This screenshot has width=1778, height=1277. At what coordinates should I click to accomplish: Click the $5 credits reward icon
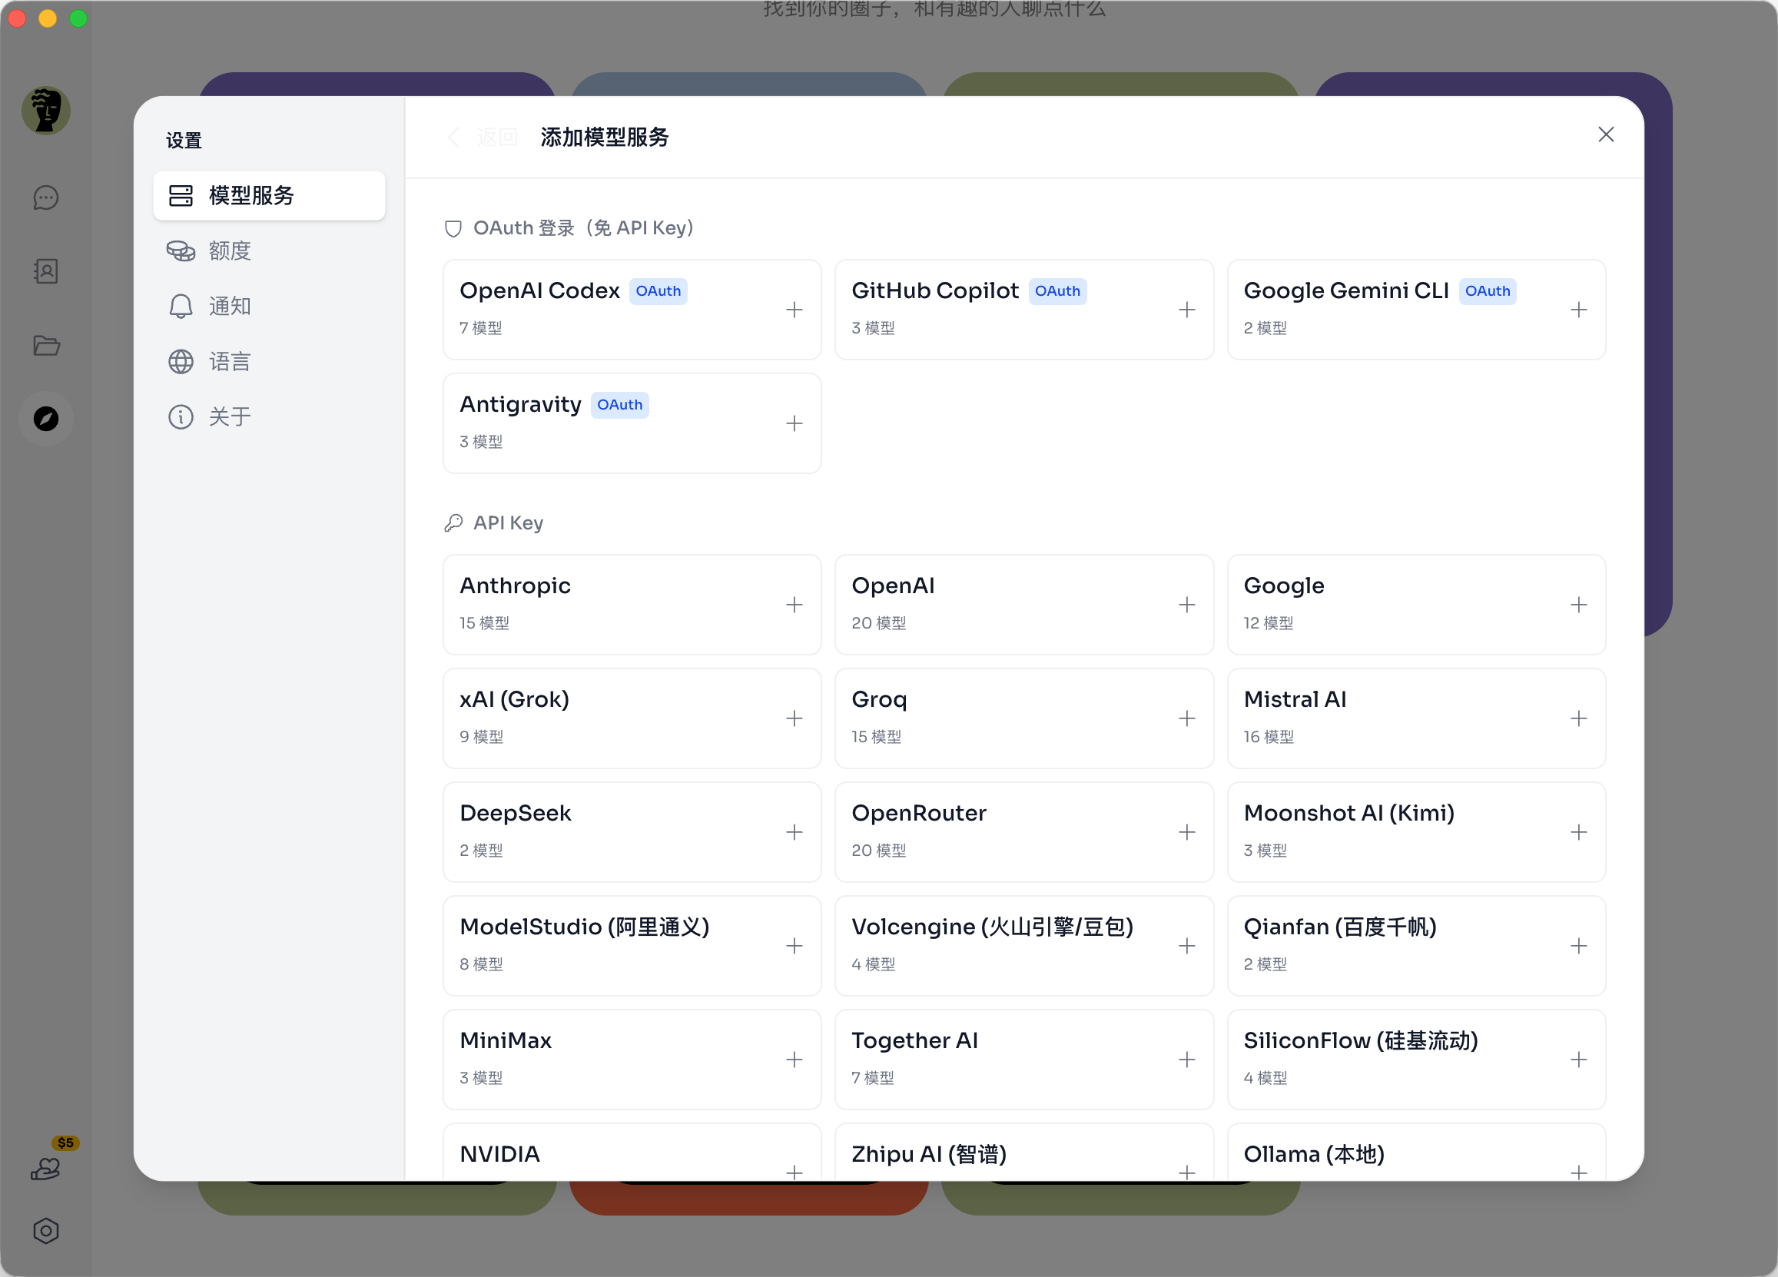[x=47, y=1167]
